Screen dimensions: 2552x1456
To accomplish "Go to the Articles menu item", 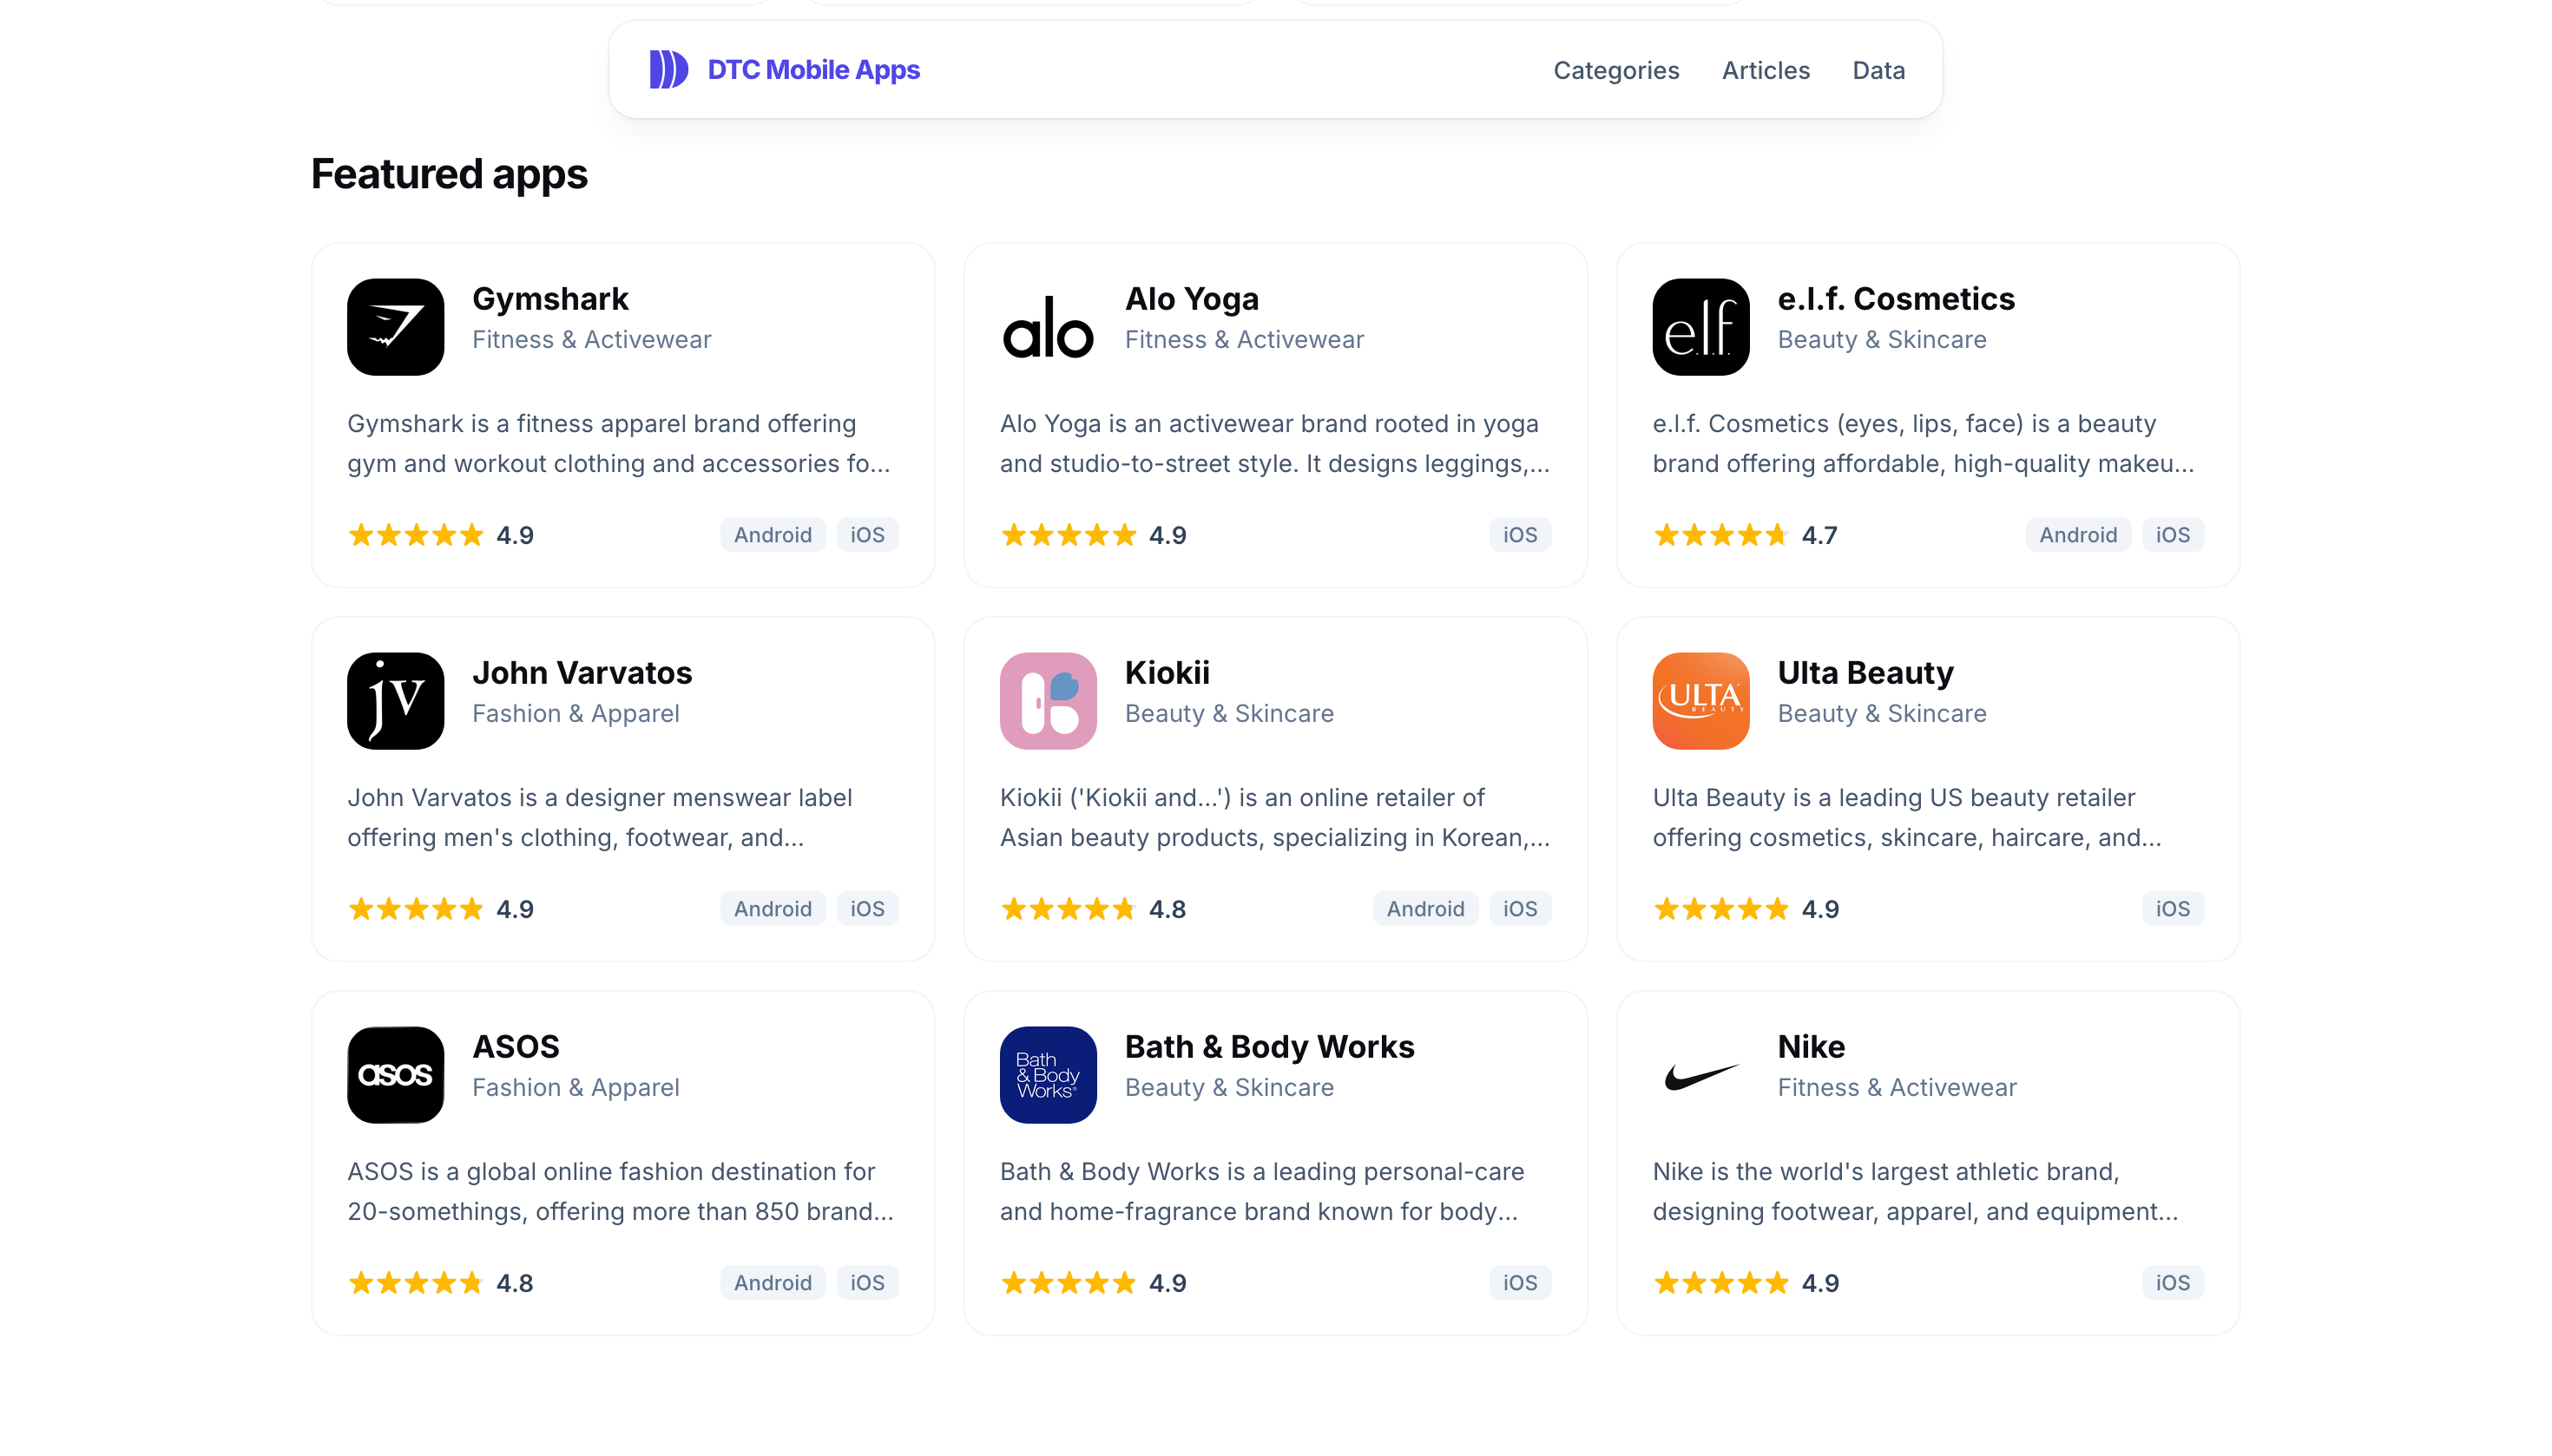I will click(1766, 70).
